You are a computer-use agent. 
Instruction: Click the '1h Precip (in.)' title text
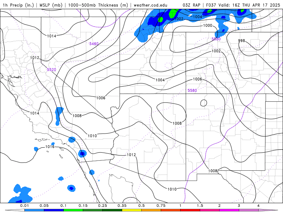click(x=18, y=5)
